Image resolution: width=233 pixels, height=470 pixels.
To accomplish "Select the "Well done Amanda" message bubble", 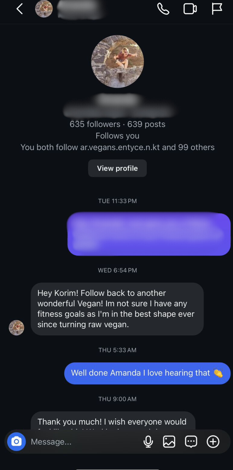I will (147, 373).
